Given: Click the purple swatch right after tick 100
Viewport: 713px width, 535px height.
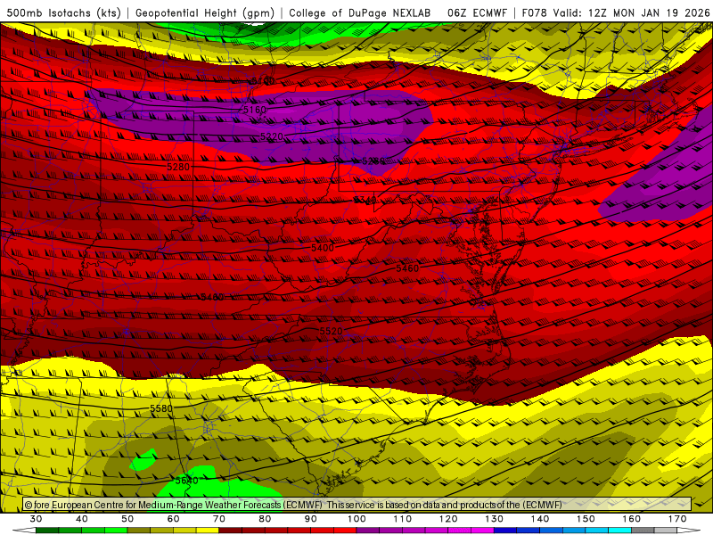Looking at the screenshot, I should tap(367, 531).
